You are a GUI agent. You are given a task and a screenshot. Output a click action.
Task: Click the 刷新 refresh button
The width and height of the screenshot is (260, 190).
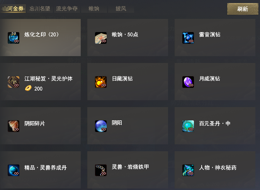(x=243, y=9)
